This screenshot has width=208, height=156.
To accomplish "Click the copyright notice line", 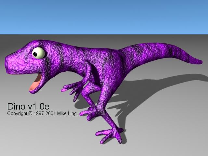I will click(42, 113).
